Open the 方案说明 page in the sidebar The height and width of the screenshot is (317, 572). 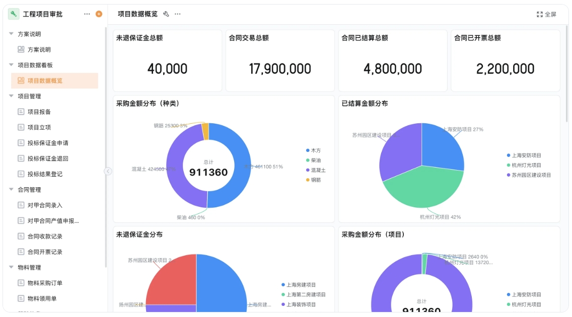pos(35,49)
